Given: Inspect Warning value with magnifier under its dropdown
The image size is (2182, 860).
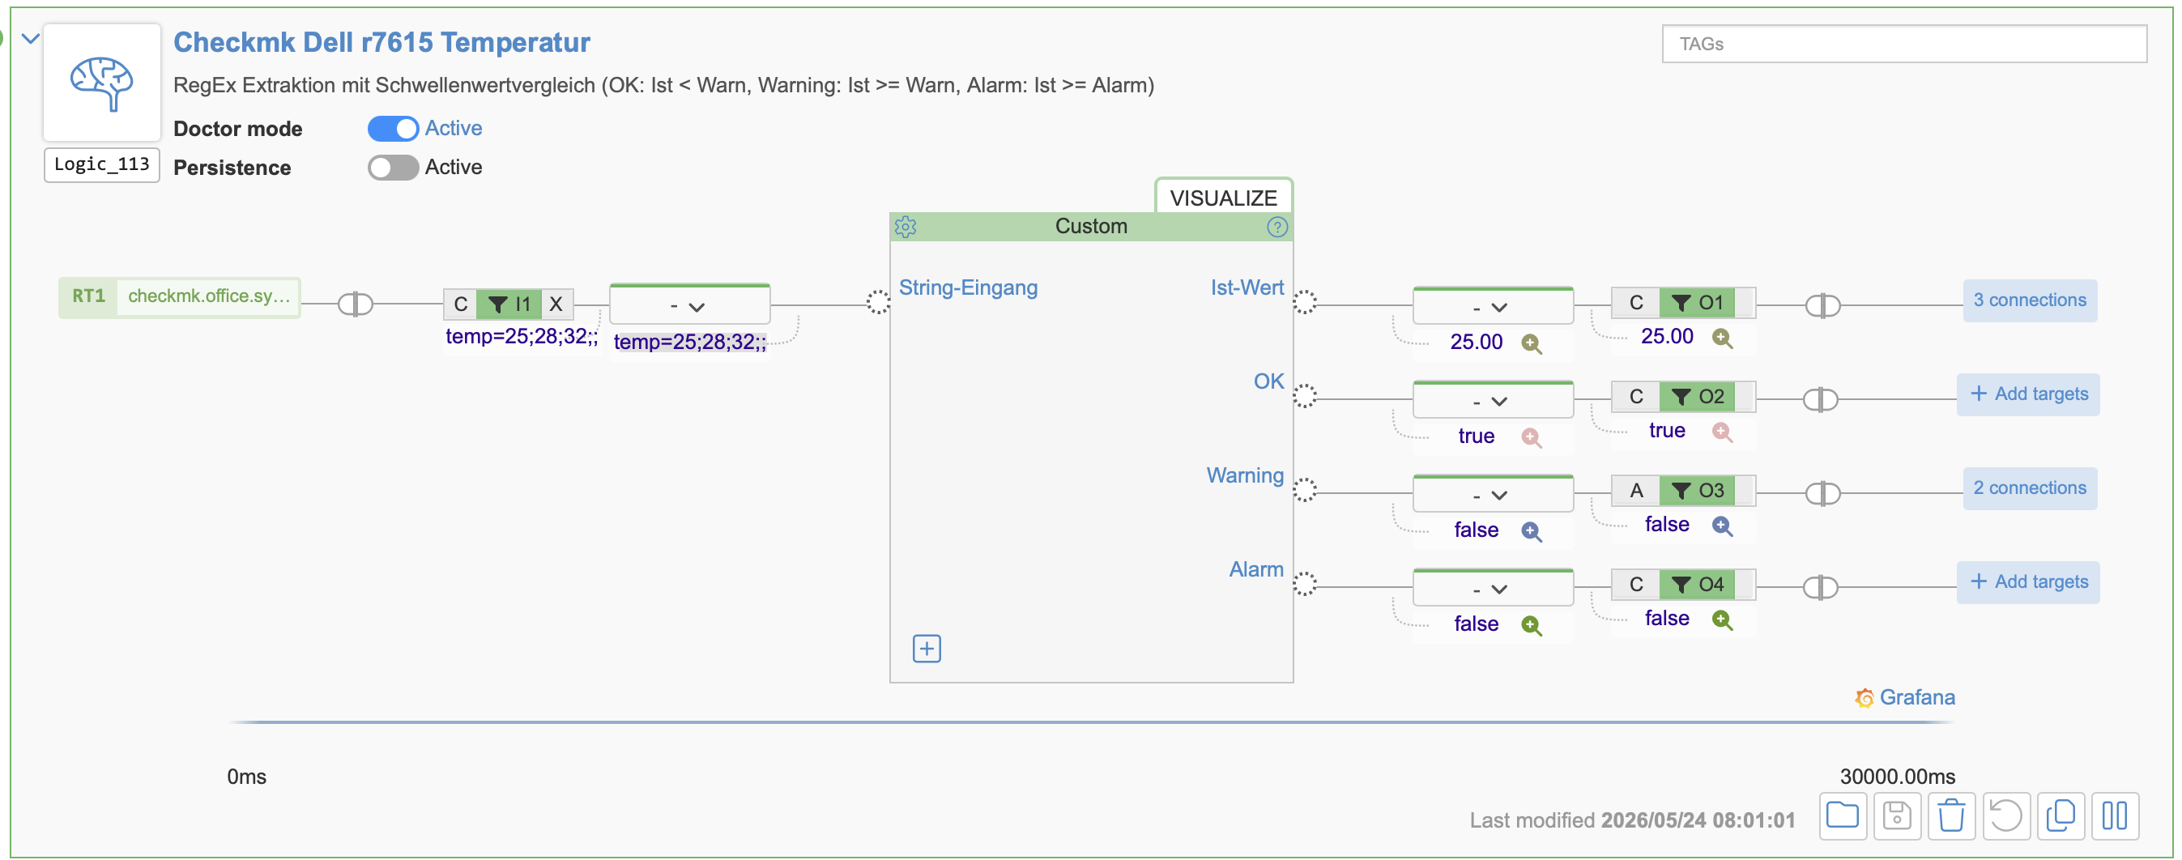Looking at the screenshot, I should 1531,531.
